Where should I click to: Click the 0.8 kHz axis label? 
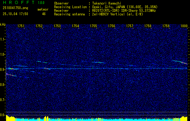pyautogui.click(x=2, y=85)
